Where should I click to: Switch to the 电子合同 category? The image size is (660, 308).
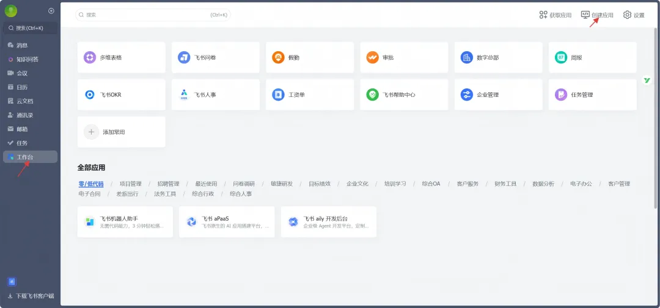pyautogui.click(x=90, y=194)
